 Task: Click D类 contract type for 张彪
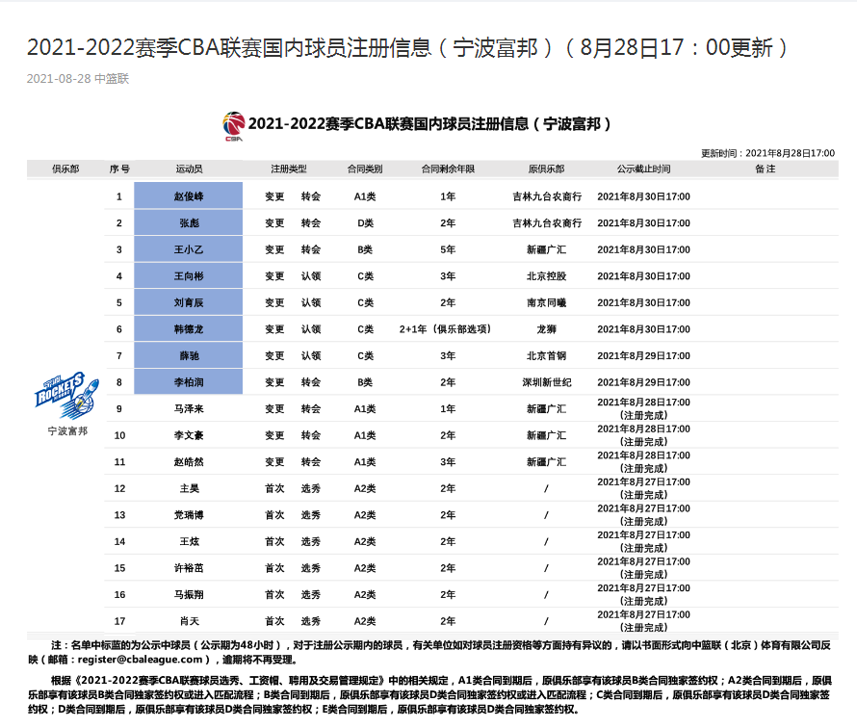click(365, 223)
